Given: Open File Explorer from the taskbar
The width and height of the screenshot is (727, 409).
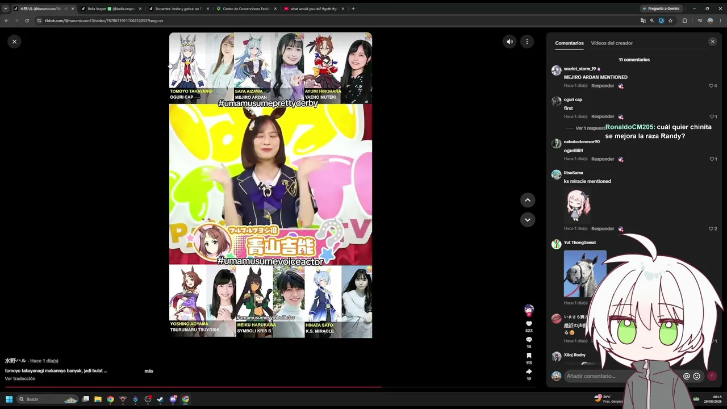Looking at the screenshot, I should 98,399.
